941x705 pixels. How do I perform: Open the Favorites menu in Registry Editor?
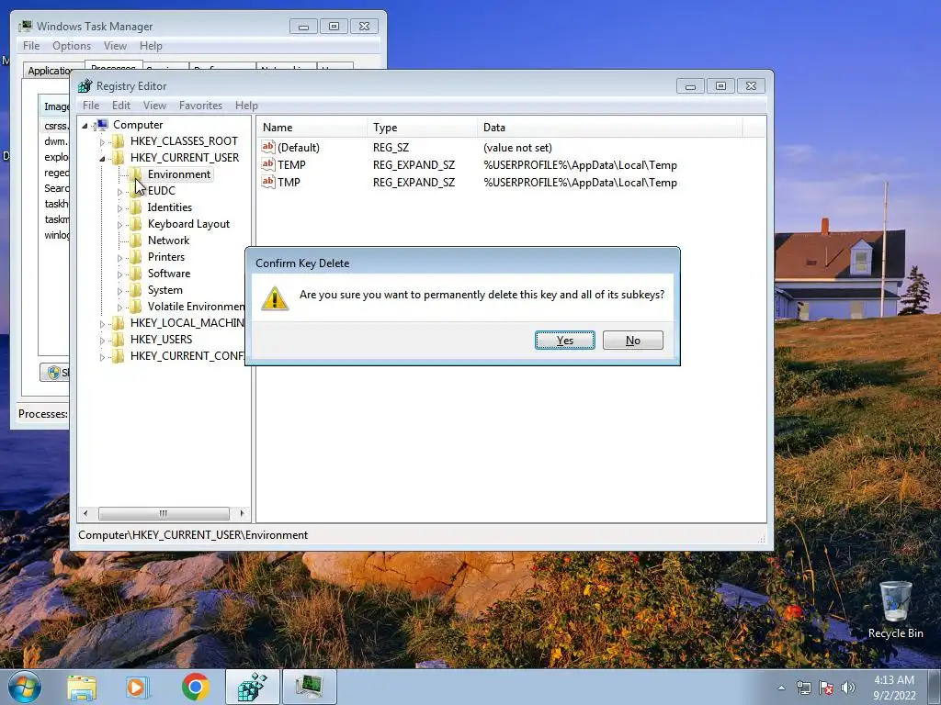tap(200, 106)
